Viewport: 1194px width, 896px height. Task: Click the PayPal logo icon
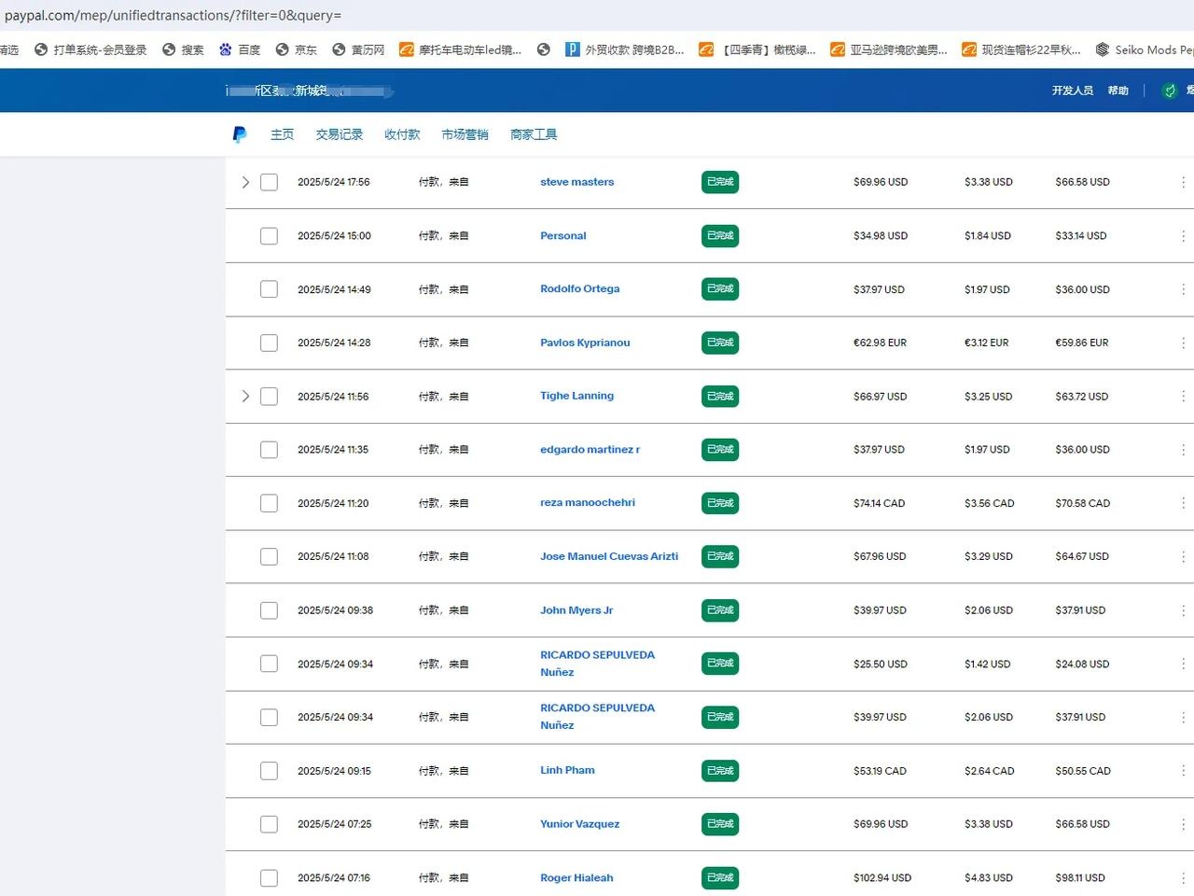coord(240,134)
